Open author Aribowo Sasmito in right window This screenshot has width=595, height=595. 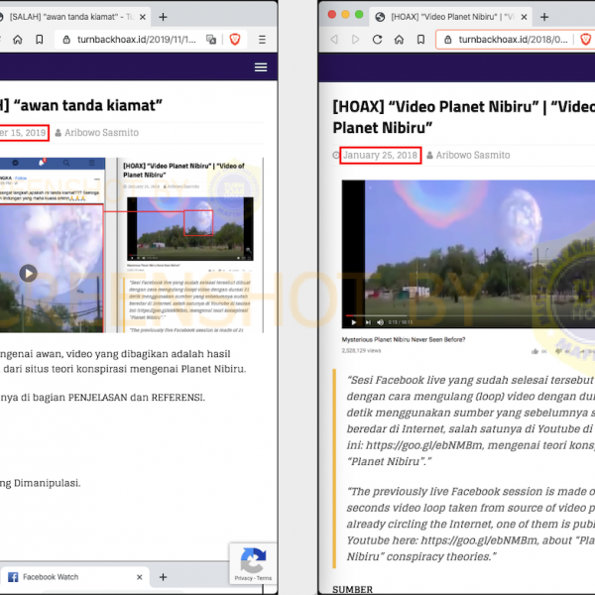(473, 155)
